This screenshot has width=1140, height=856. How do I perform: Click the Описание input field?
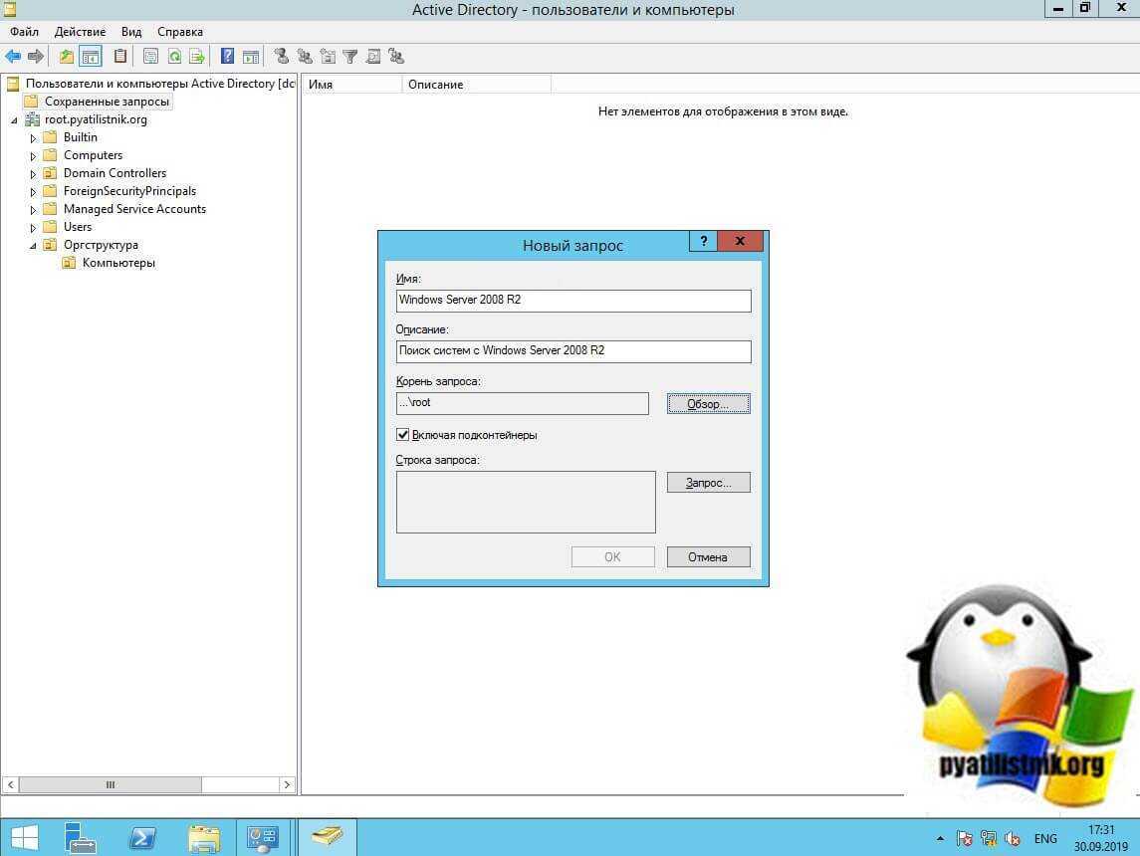[x=573, y=351]
